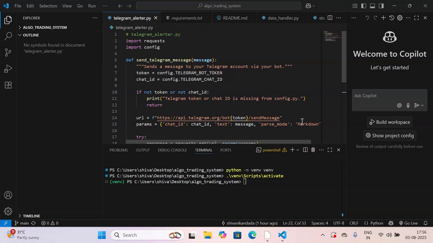Open the Accounts menu in activity bar

(8, 195)
